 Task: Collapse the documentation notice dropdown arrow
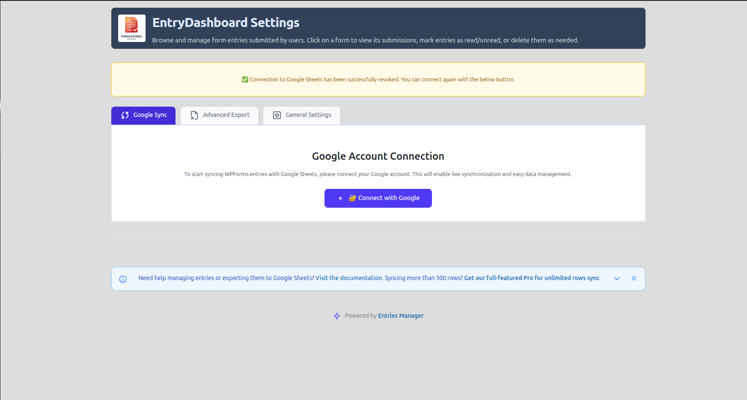[616, 278]
